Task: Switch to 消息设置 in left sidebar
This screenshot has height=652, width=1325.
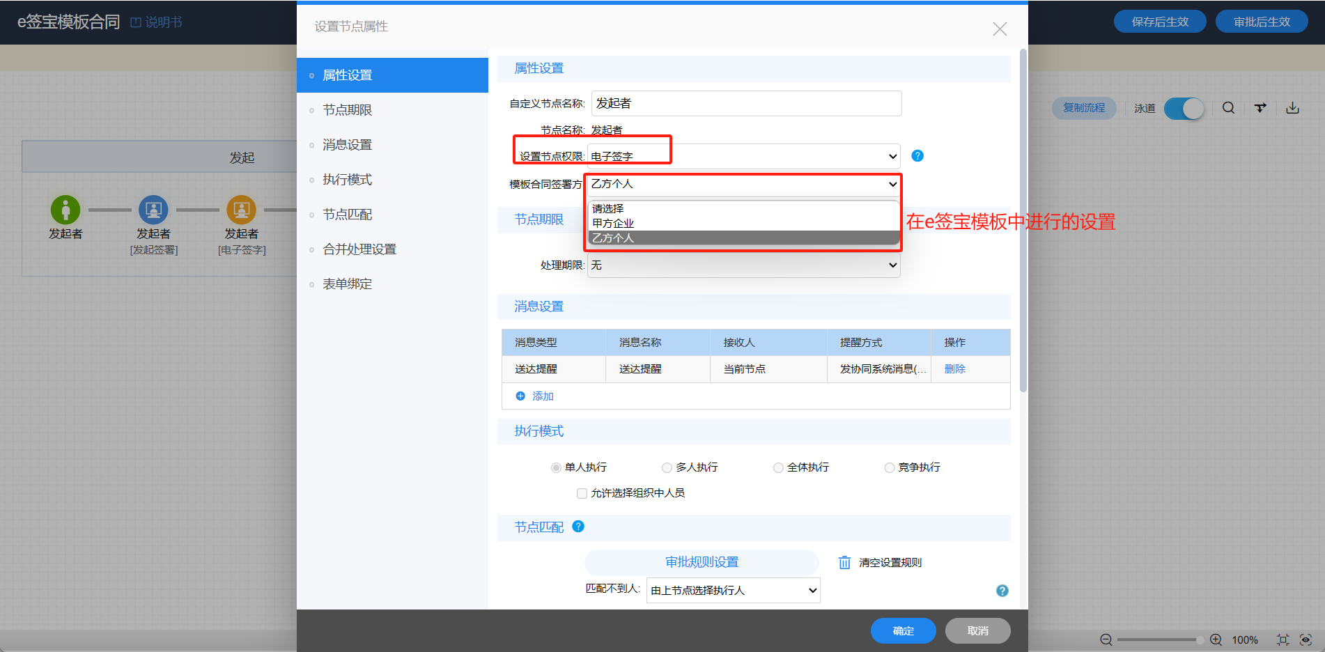Action: point(347,145)
